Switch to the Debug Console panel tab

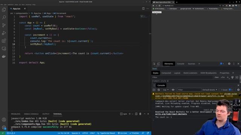point(31,114)
